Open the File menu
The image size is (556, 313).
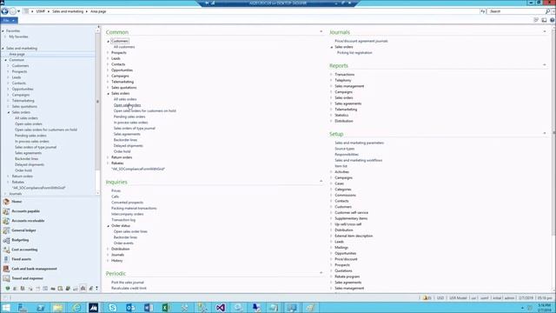point(9,21)
